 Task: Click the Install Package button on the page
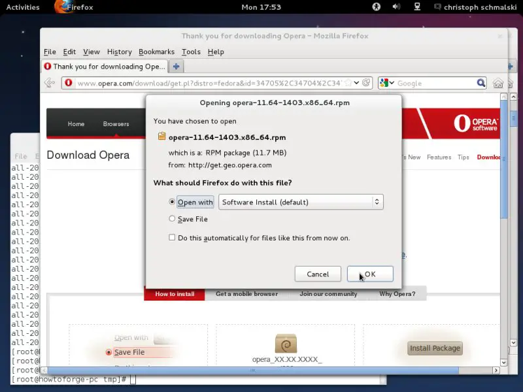coord(435,348)
